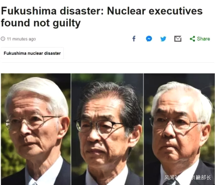Click the clock icon beside timestamp
Screen dimensions: 215x185
pyautogui.click(x=3, y=39)
